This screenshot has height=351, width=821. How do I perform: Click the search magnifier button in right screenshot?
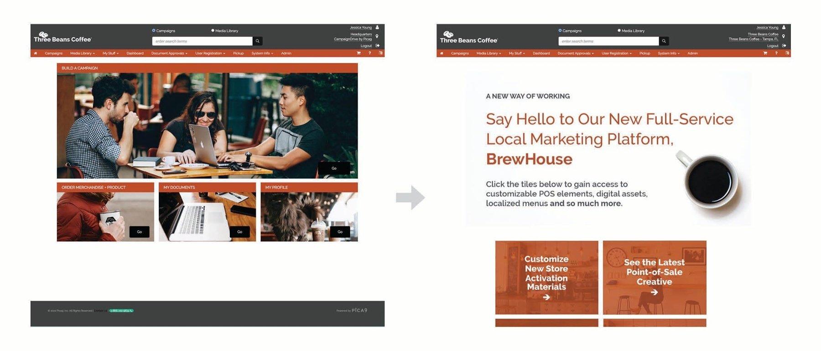(664, 41)
